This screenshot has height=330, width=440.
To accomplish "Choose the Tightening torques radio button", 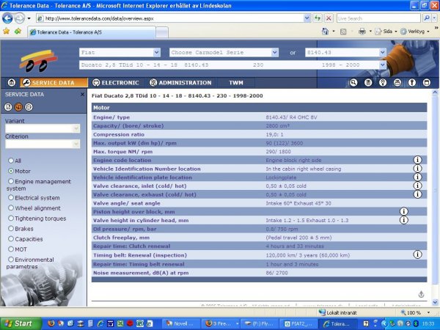I will click(10, 218).
